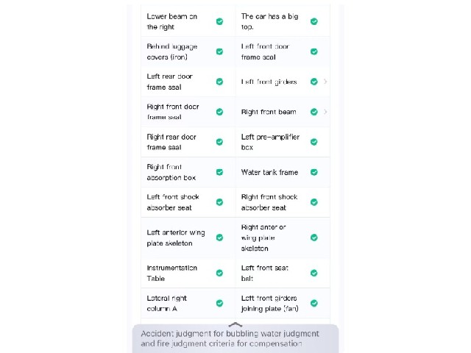Select the Left front shock absorber seat item
The image size is (471, 353).
coord(188,202)
